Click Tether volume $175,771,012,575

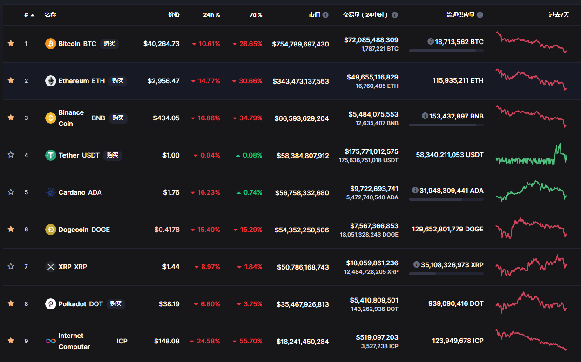point(372,151)
